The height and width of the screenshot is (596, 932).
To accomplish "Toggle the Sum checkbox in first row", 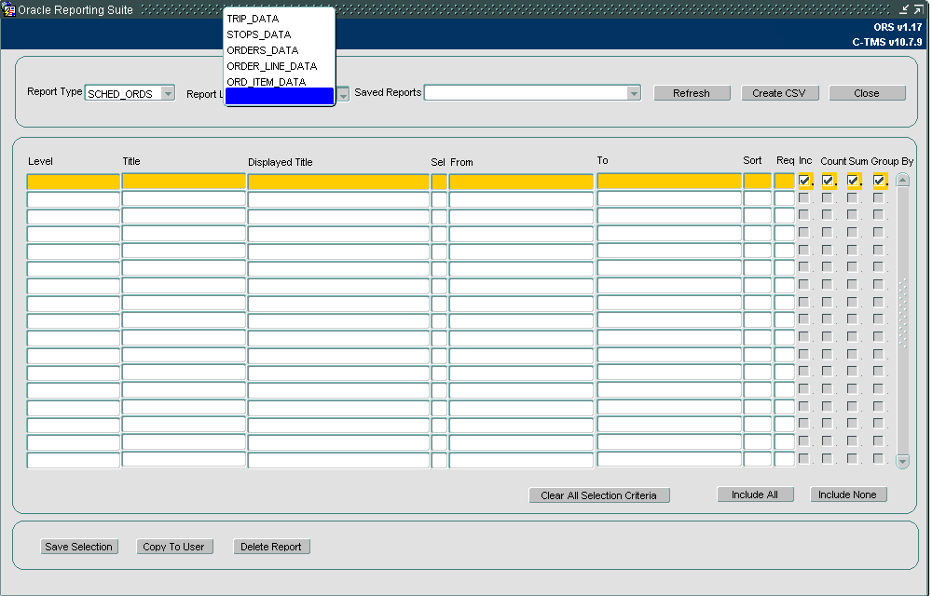I will [853, 181].
